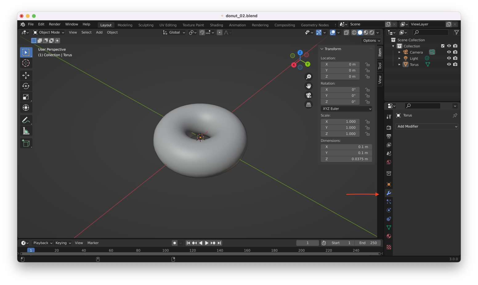
Task: Select the Scale tool
Action: pyautogui.click(x=26, y=97)
